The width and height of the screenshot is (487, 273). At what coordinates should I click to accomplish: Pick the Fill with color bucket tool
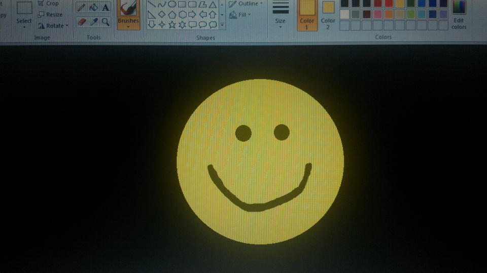tap(93, 8)
